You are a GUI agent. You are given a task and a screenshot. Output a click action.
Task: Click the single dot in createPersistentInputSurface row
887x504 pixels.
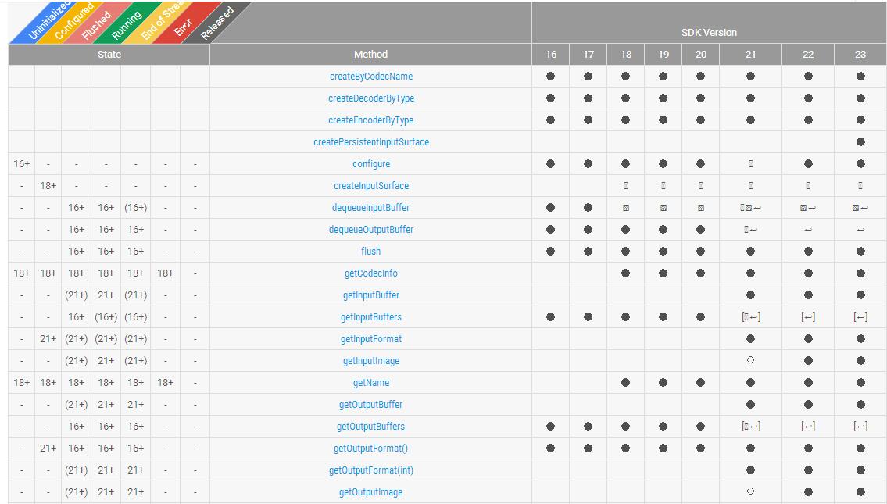860,142
